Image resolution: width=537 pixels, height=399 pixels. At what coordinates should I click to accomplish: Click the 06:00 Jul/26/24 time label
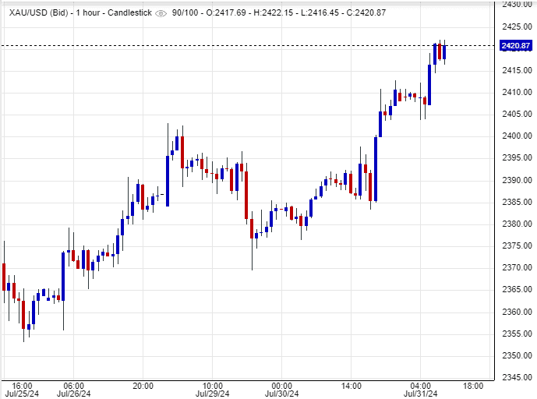[x=73, y=390]
